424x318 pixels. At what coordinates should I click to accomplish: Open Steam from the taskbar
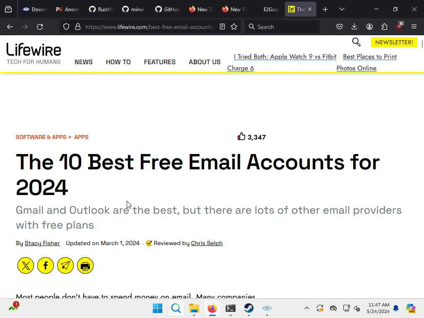[248, 308]
